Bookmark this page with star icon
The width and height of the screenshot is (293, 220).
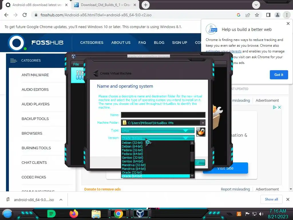point(257,15)
